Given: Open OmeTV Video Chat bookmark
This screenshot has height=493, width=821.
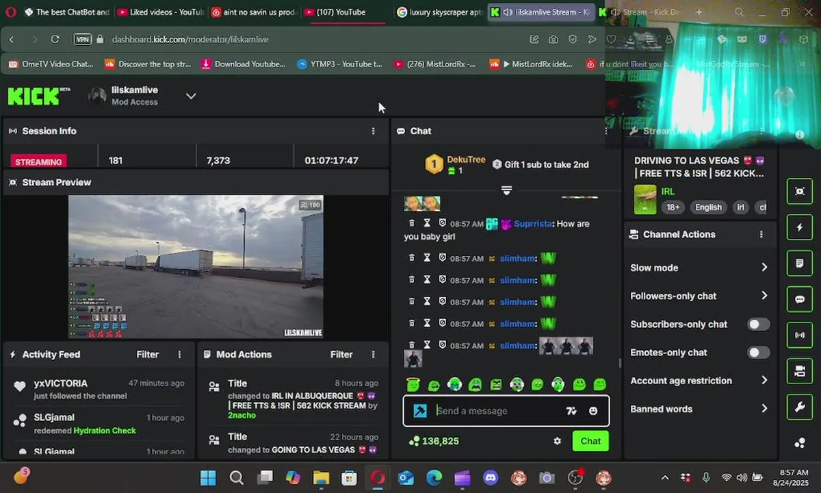Looking at the screenshot, I should click(x=51, y=64).
